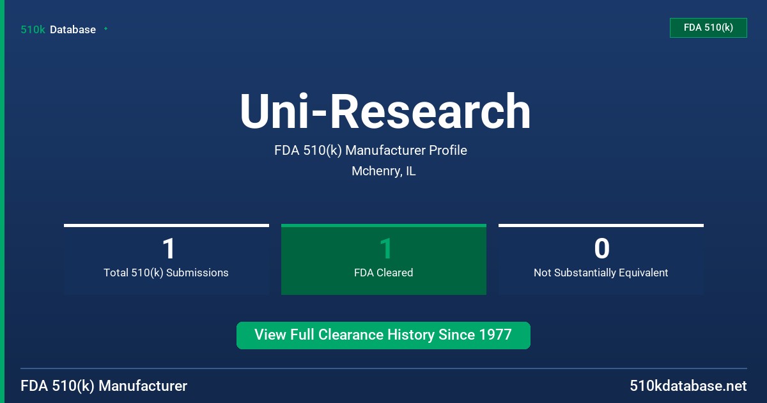Screen dimensions: 767x403
Task: Click the Mchenry, IL location text
Action: tap(383, 171)
